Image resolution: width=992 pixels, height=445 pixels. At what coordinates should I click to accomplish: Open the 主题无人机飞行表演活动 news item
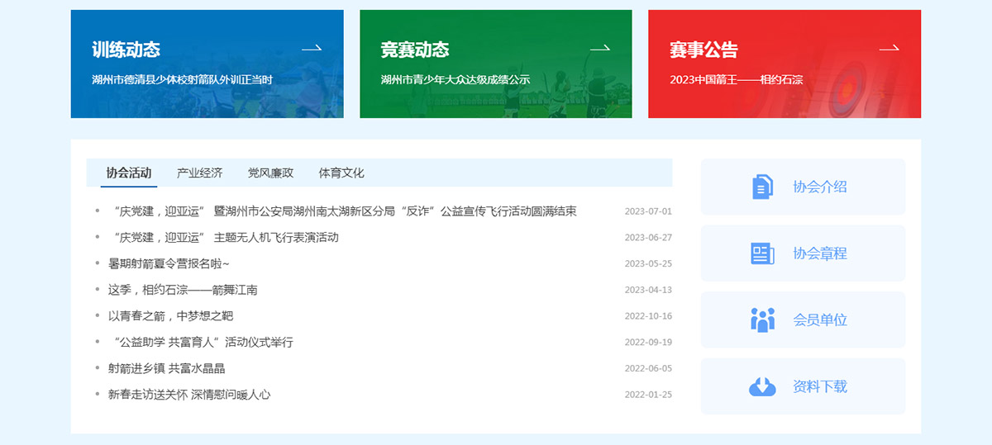click(223, 237)
